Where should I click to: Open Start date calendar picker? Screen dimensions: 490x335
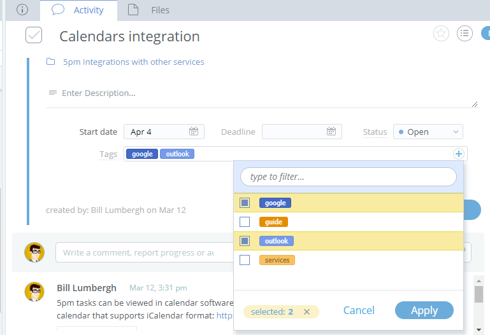point(194,132)
